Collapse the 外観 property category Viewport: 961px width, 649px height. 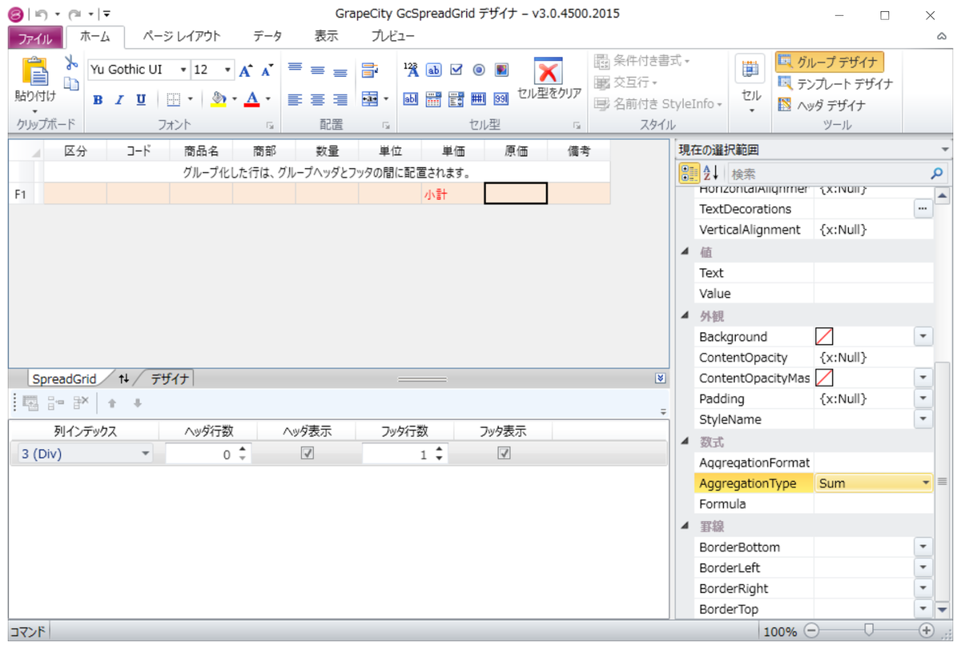[x=685, y=316]
